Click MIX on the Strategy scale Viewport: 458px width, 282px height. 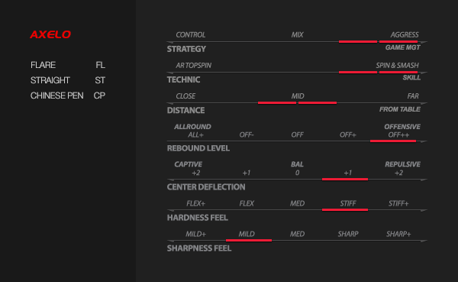click(x=298, y=35)
